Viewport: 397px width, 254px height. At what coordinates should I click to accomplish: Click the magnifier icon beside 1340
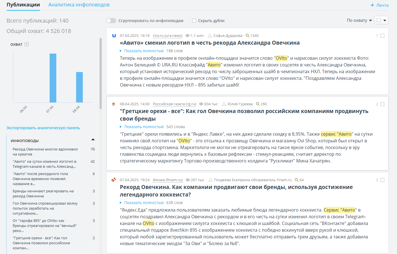coord(248,36)
